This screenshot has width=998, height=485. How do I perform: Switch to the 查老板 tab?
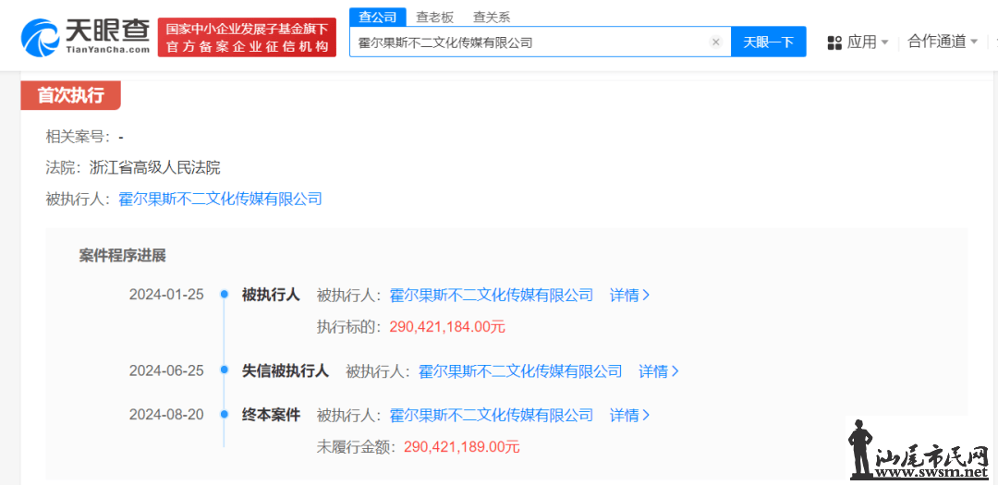click(434, 18)
